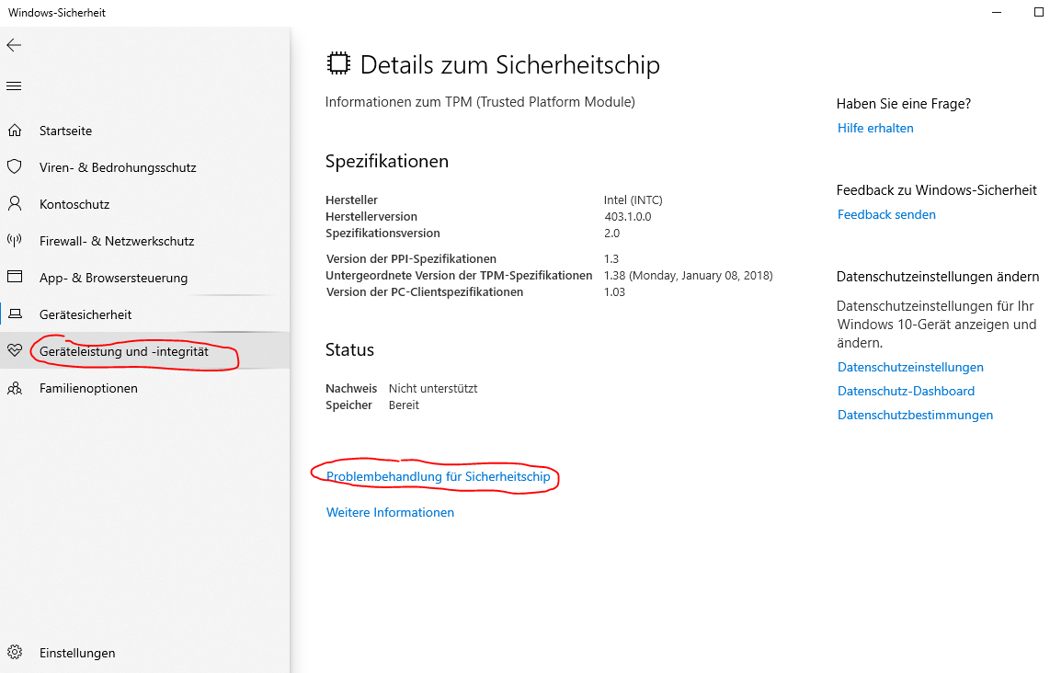Image resolution: width=1050 pixels, height=673 pixels.
Task: Click Herstellerversion value 403.1.0.0
Action: (627, 216)
